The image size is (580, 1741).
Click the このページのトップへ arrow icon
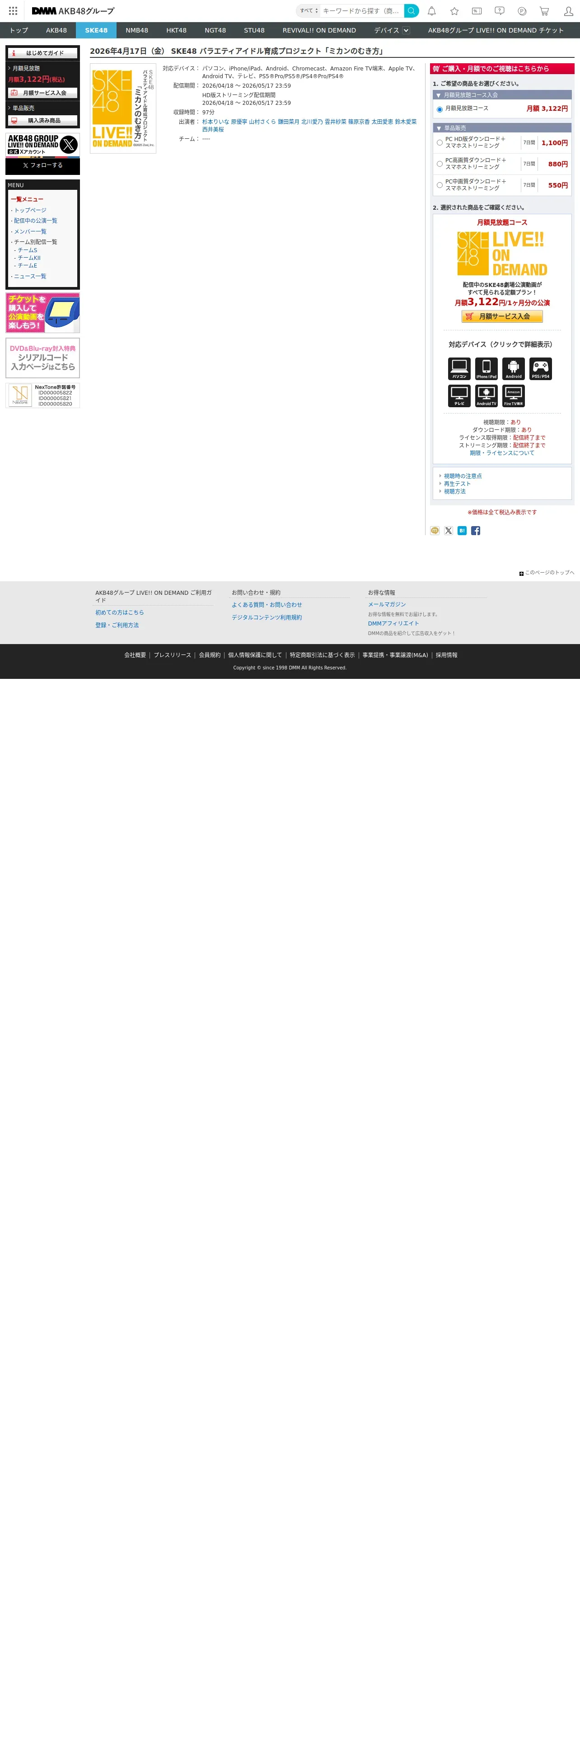[x=521, y=573]
